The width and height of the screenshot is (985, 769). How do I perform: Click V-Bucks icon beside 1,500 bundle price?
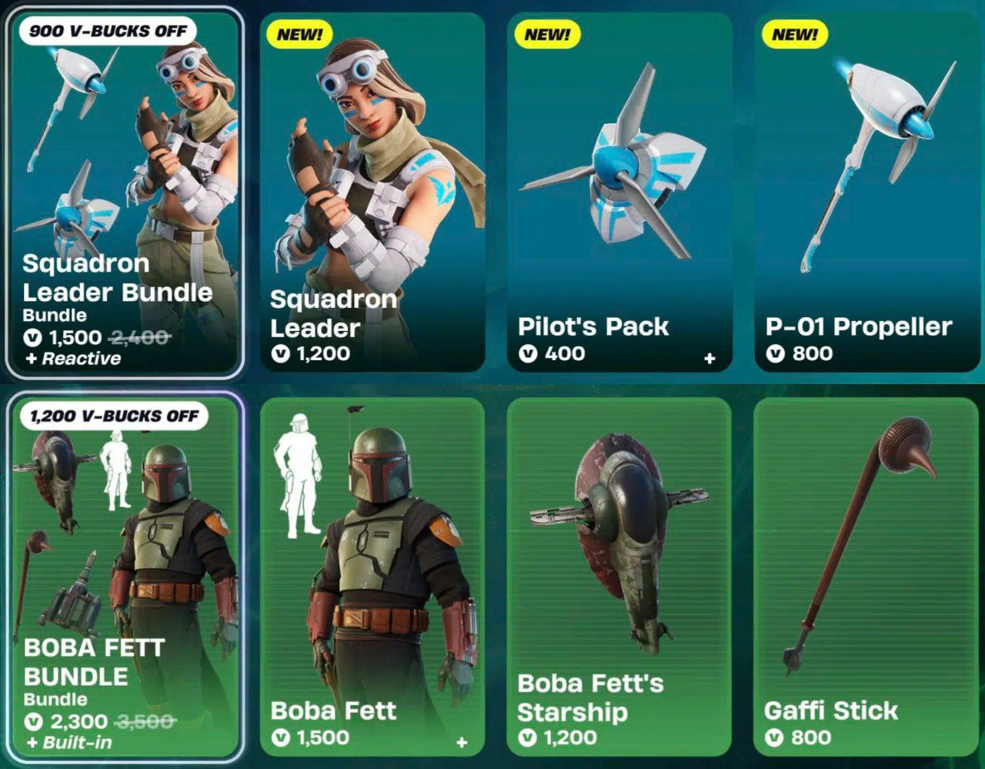point(33,337)
